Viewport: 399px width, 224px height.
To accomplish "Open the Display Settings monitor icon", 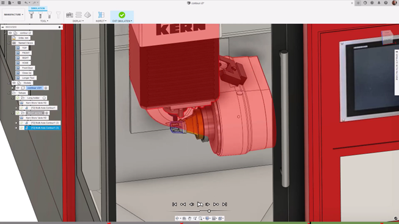I will (208, 219).
